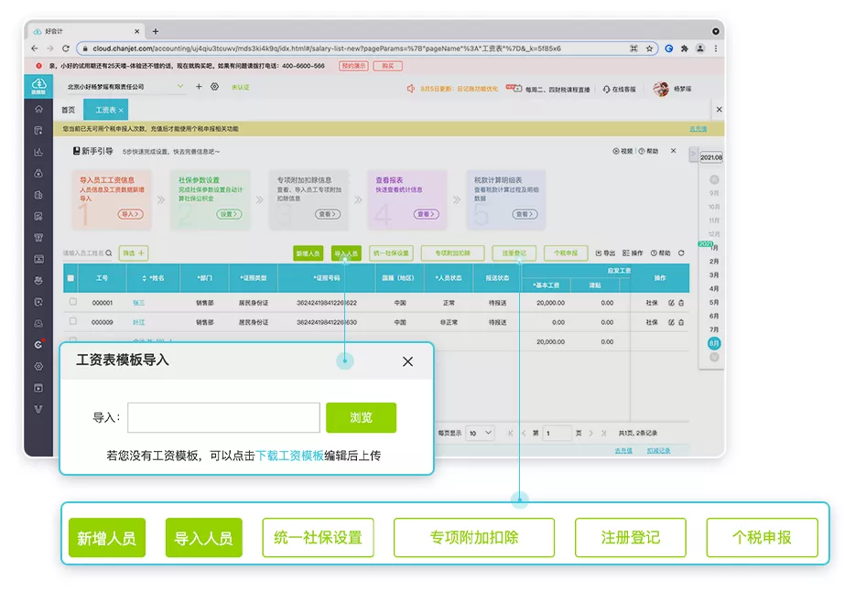844x602 pixels.
Task: Expand the company name dropdown
Action: coord(180,87)
